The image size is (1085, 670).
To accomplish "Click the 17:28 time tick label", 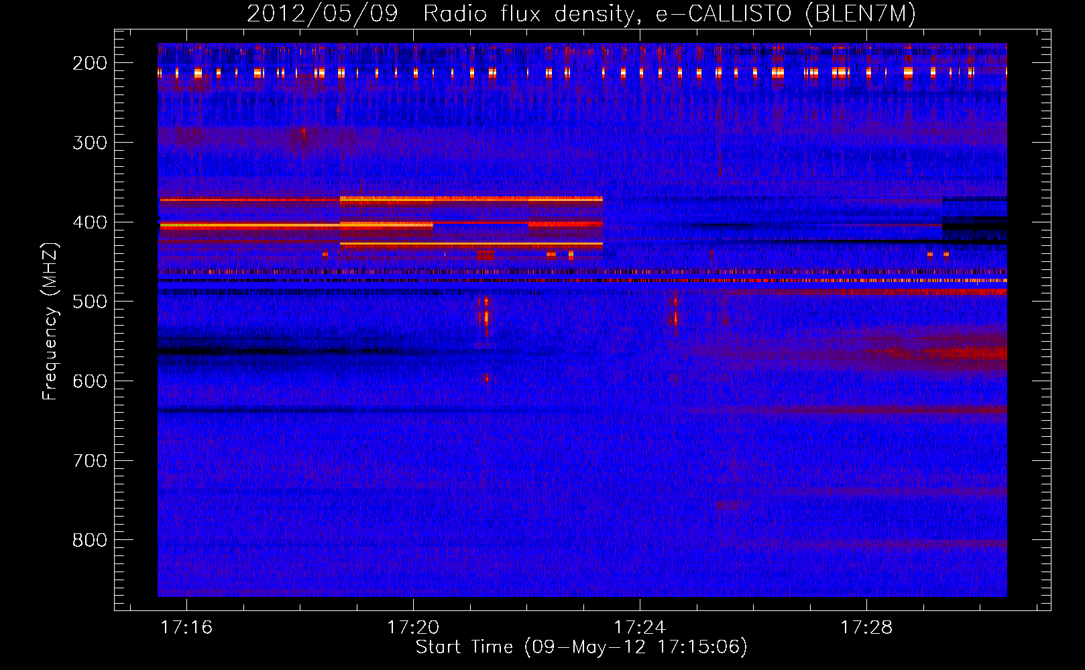I will [866, 627].
